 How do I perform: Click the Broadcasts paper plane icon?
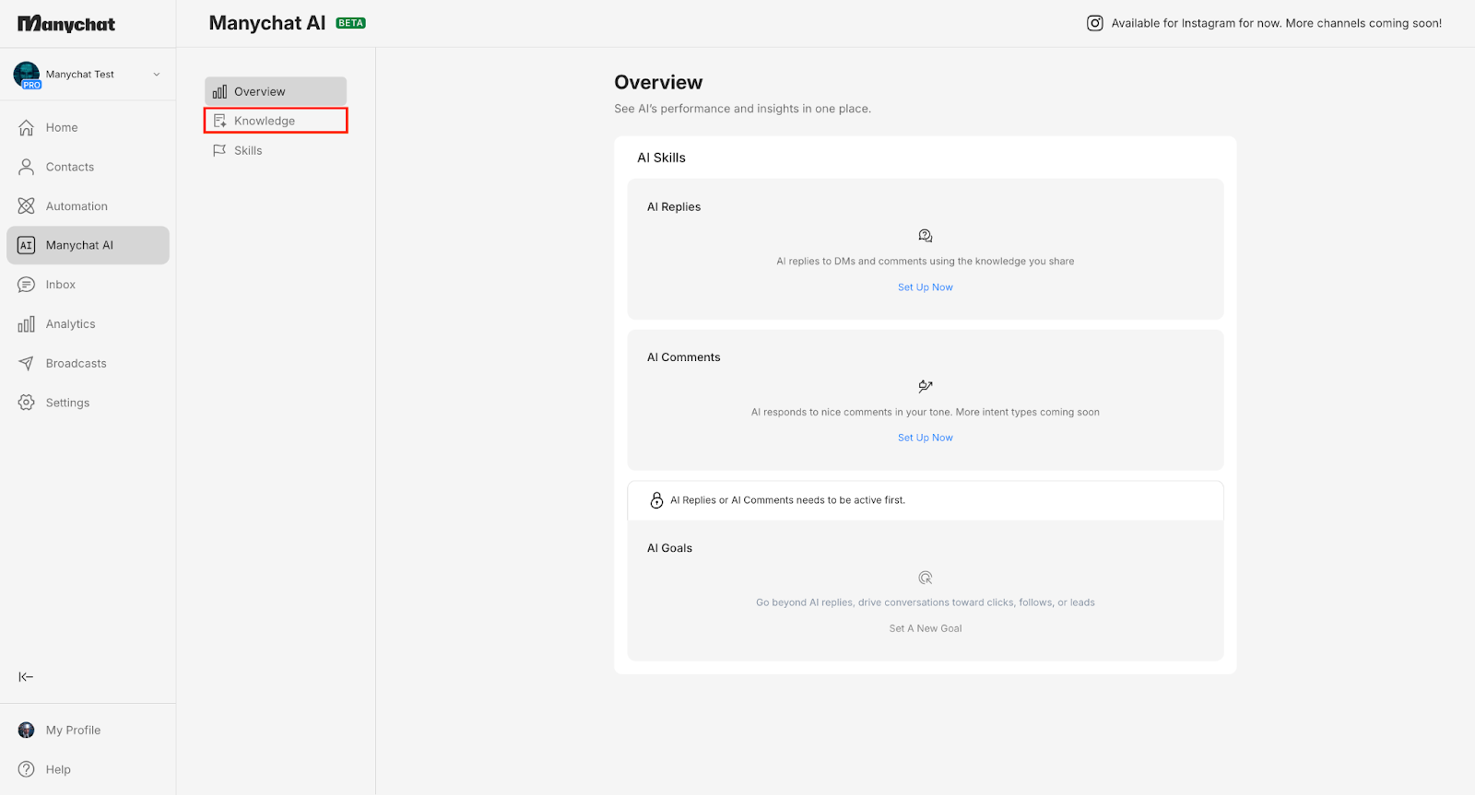point(27,364)
